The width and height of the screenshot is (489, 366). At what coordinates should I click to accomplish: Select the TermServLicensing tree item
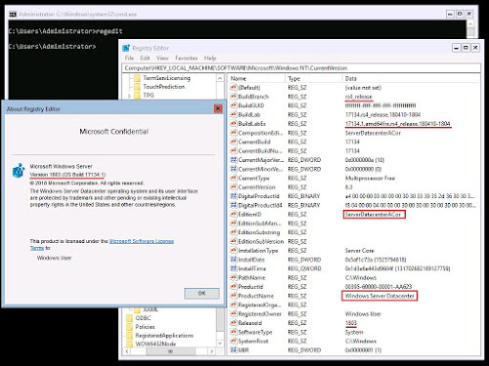click(x=166, y=78)
